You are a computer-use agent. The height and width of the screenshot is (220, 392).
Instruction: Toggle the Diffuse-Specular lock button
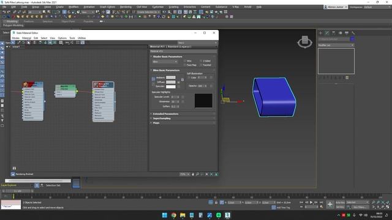pos(153,84)
